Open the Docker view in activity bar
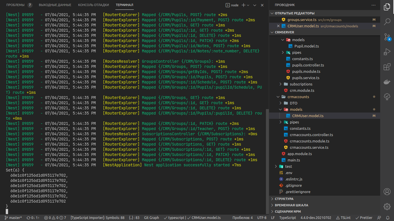The width and height of the screenshot is (394, 221). point(387,82)
